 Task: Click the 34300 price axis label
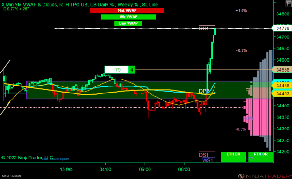283,129
